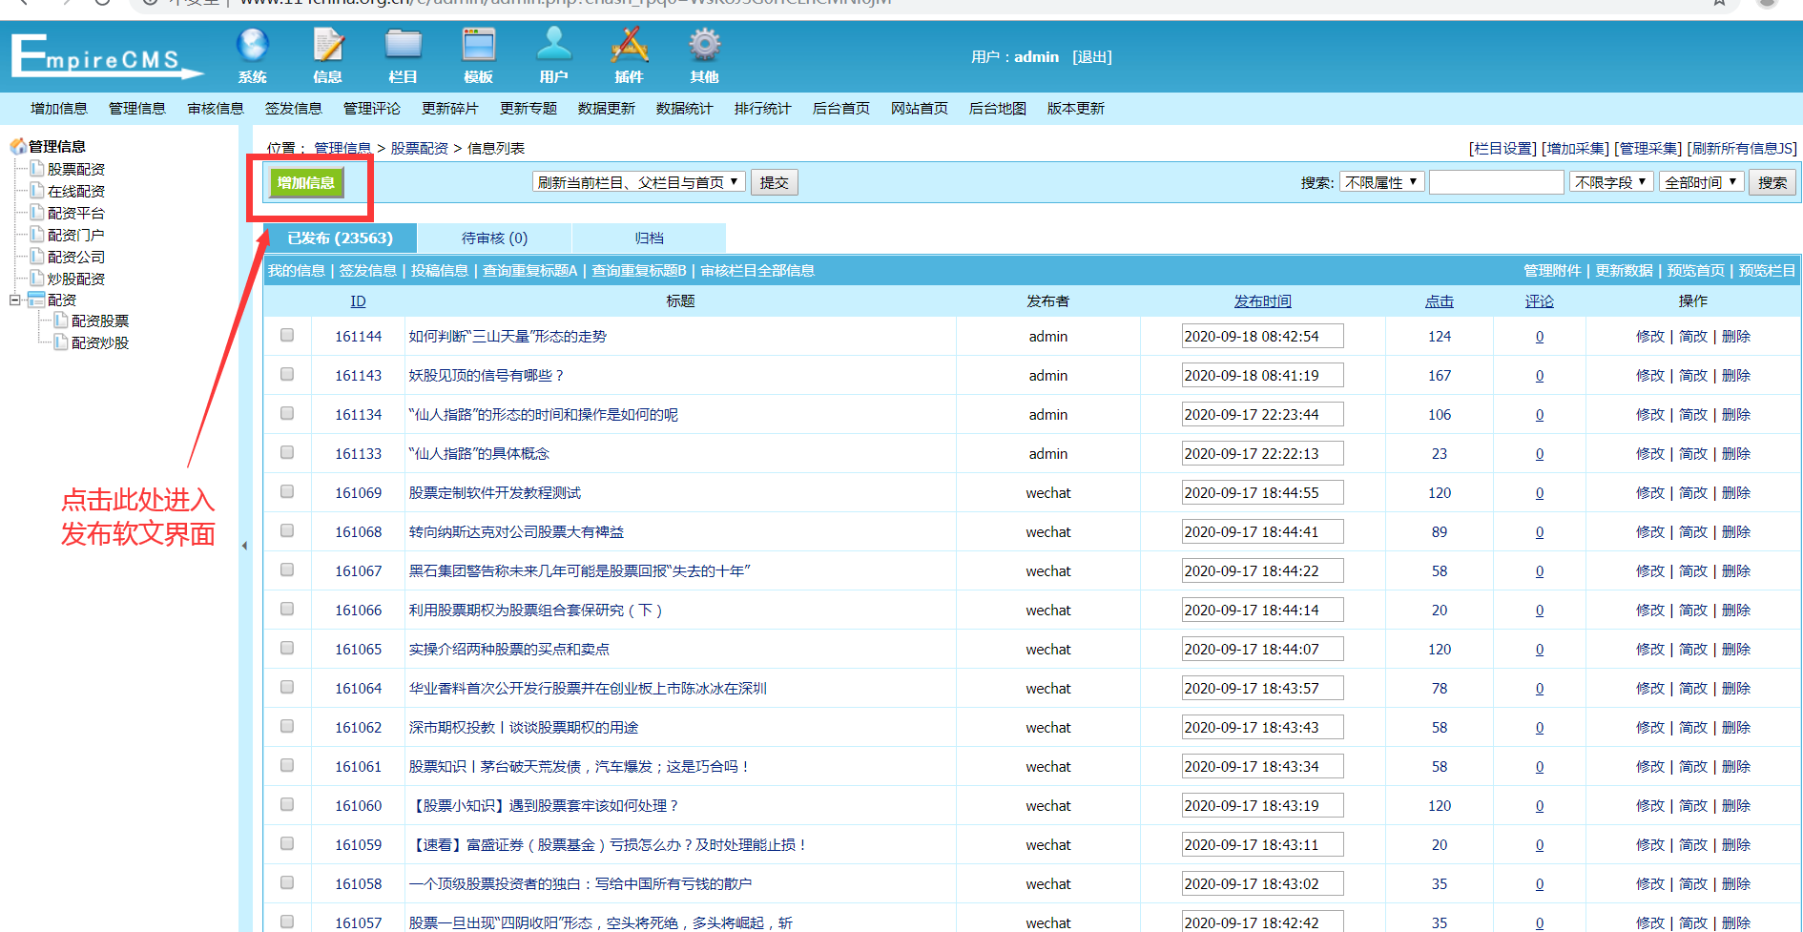Open 审核信息 in the top menu
The height and width of the screenshot is (932, 1803).
[216, 109]
